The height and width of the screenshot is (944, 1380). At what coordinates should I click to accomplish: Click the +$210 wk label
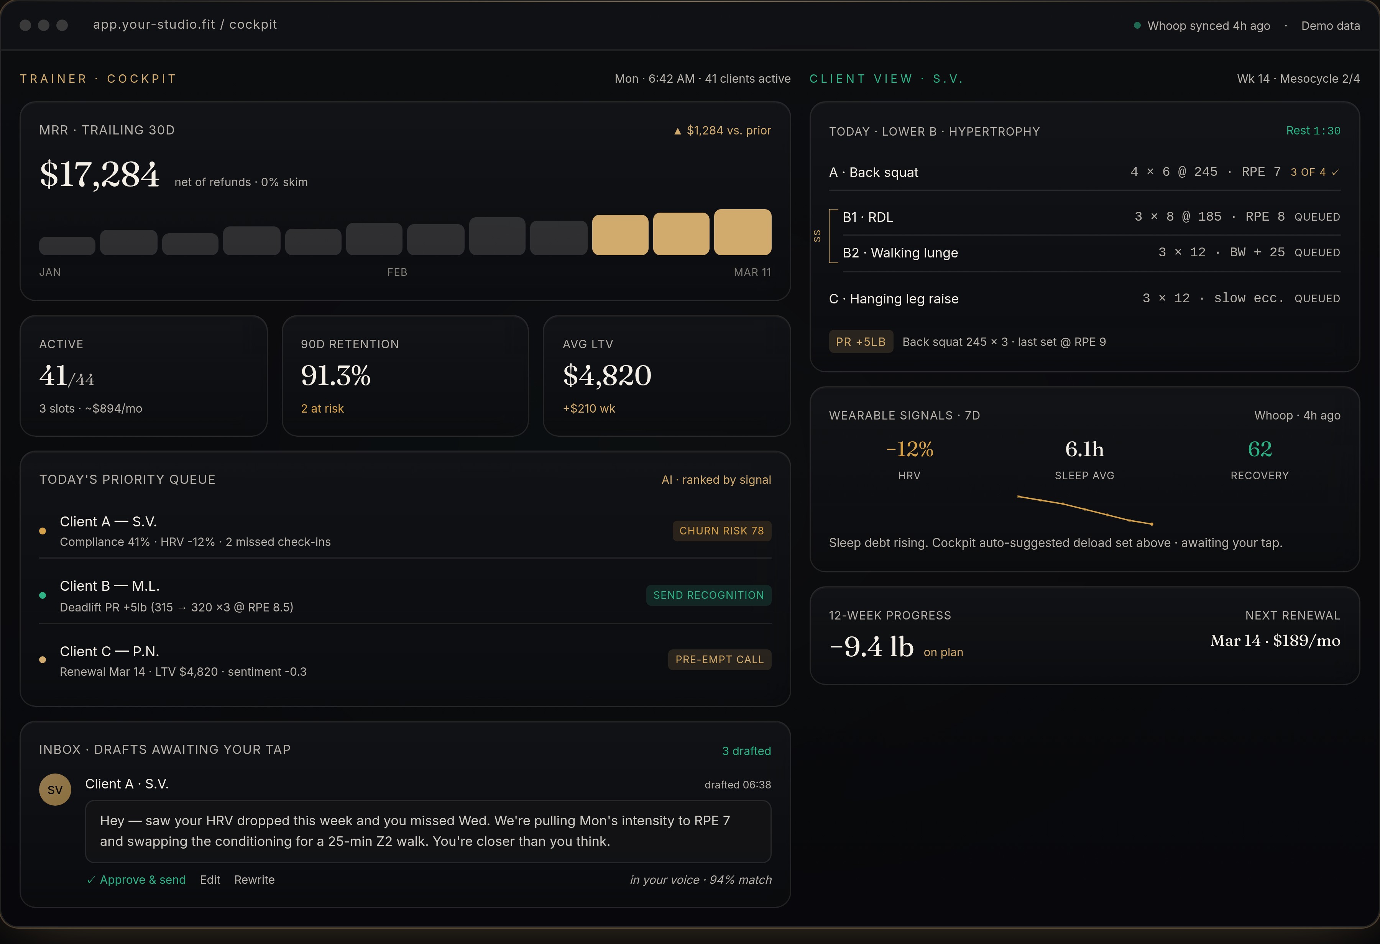588,409
